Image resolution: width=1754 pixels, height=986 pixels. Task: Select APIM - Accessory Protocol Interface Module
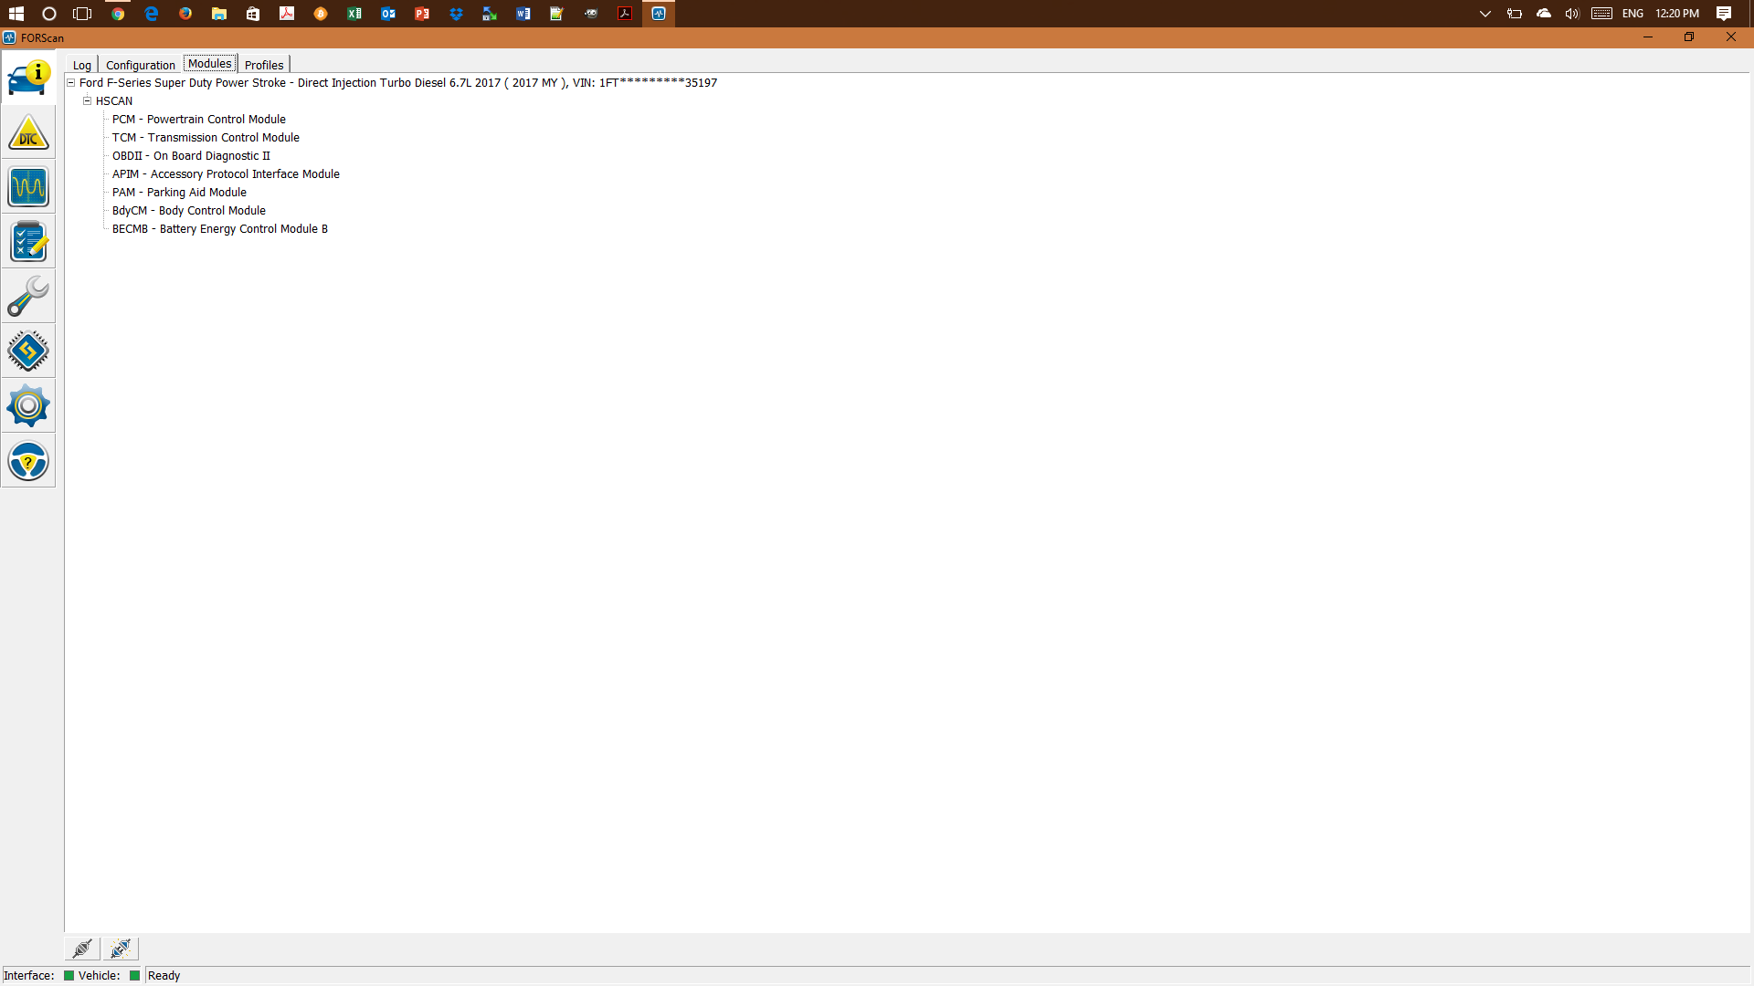[226, 173]
